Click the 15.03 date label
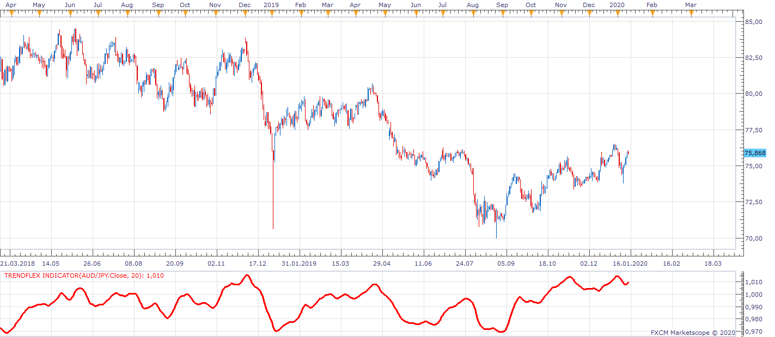 click(340, 264)
